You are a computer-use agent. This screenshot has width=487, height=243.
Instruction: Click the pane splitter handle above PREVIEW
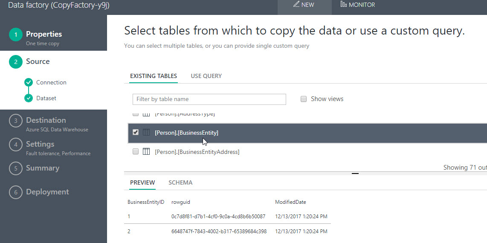pos(355,174)
